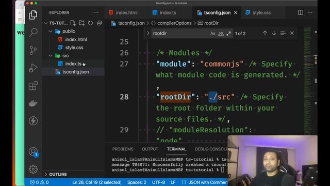330x186 pixels.
Task: Open Source Control view
Action: coord(33,51)
